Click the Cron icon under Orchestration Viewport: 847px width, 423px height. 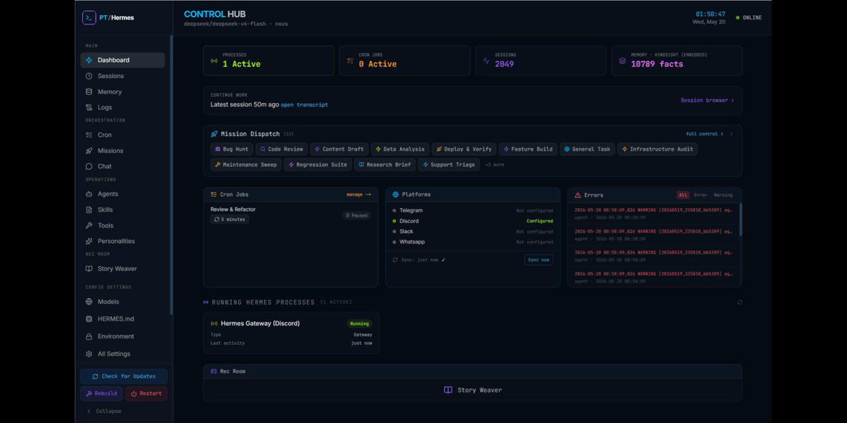[x=89, y=135]
